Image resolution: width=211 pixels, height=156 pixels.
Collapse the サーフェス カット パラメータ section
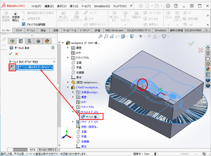tap(54, 62)
